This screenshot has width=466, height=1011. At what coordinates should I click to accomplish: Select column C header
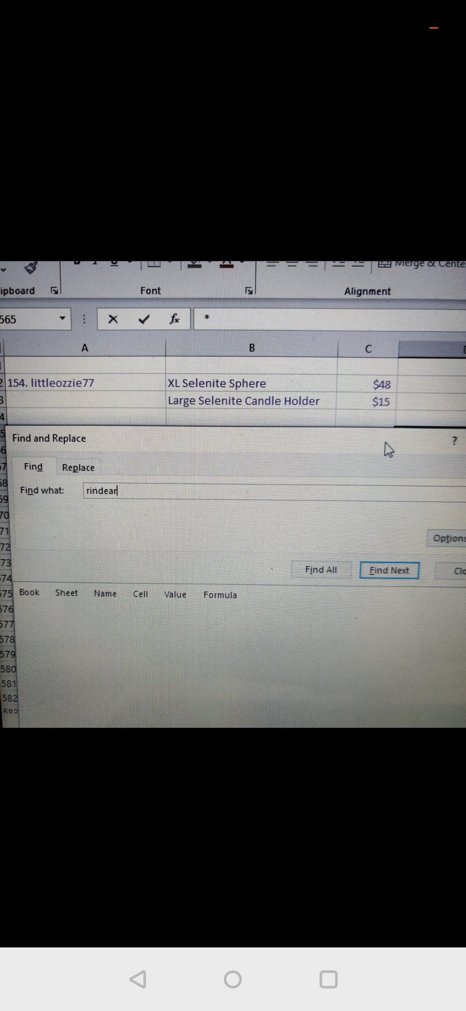pyautogui.click(x=368, y=349)
